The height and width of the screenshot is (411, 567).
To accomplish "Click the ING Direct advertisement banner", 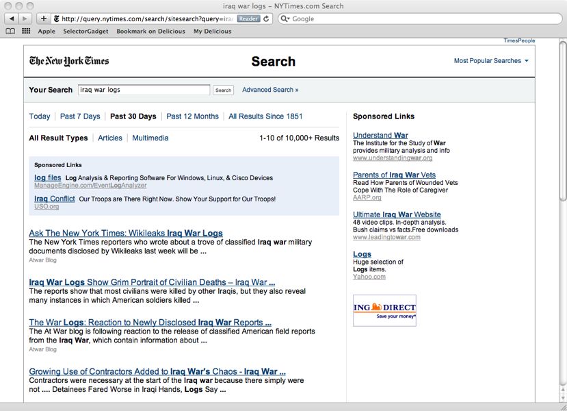I will 385,311.
